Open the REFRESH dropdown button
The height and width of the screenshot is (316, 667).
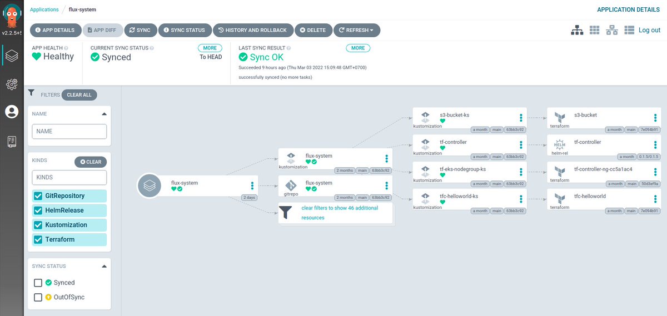tap(356, 30)
